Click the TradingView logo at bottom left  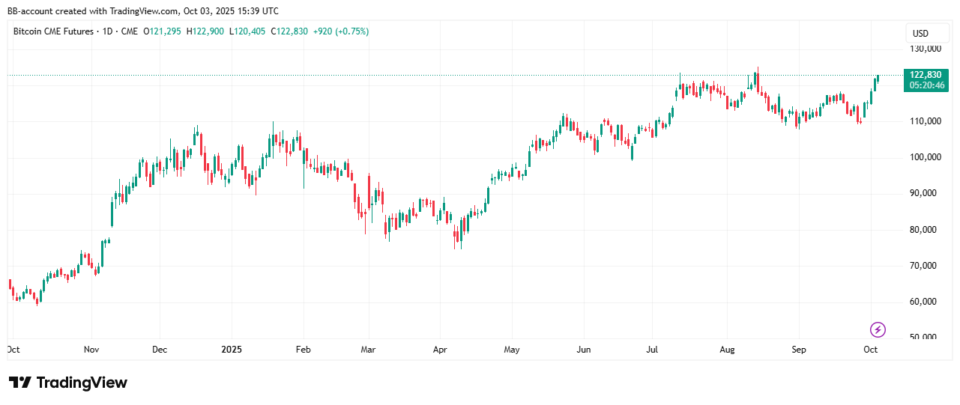click(68, 383)
